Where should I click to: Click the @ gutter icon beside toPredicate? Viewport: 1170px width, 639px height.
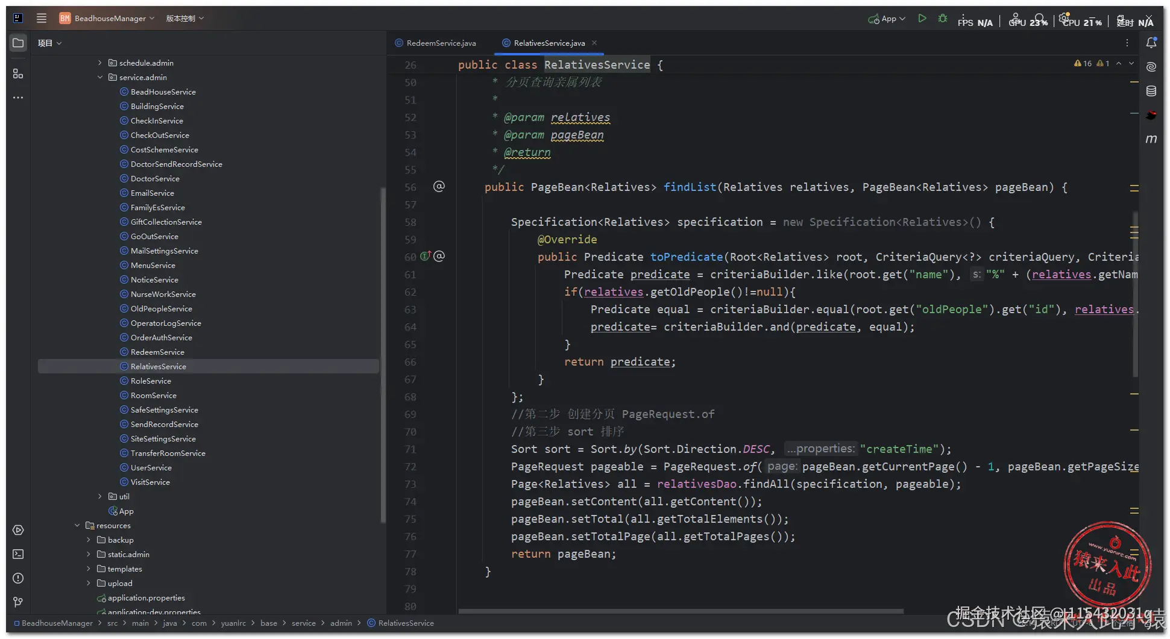(439, 257)
